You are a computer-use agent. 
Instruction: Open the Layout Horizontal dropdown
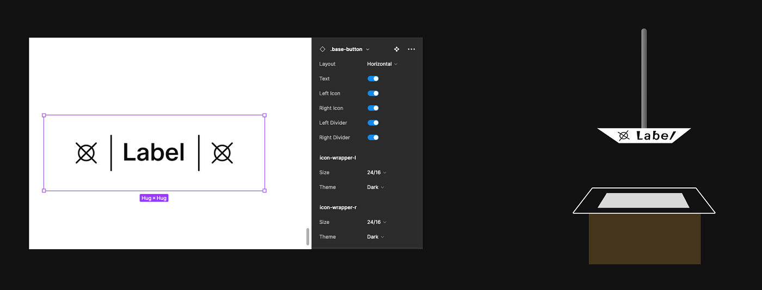[382, 64]
